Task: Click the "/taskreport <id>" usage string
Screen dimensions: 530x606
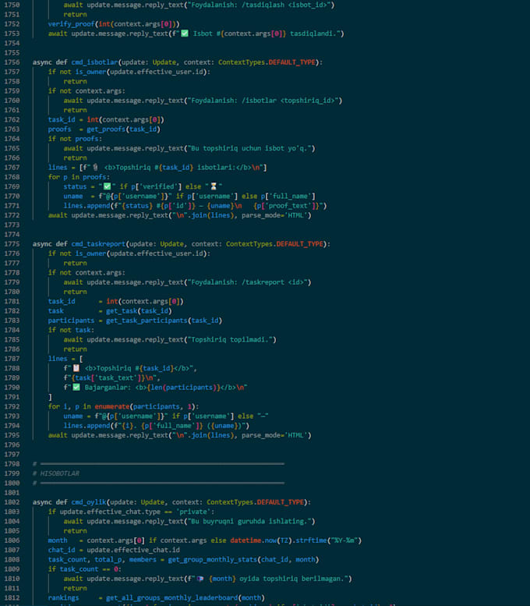Action: [x=247, y=282]
